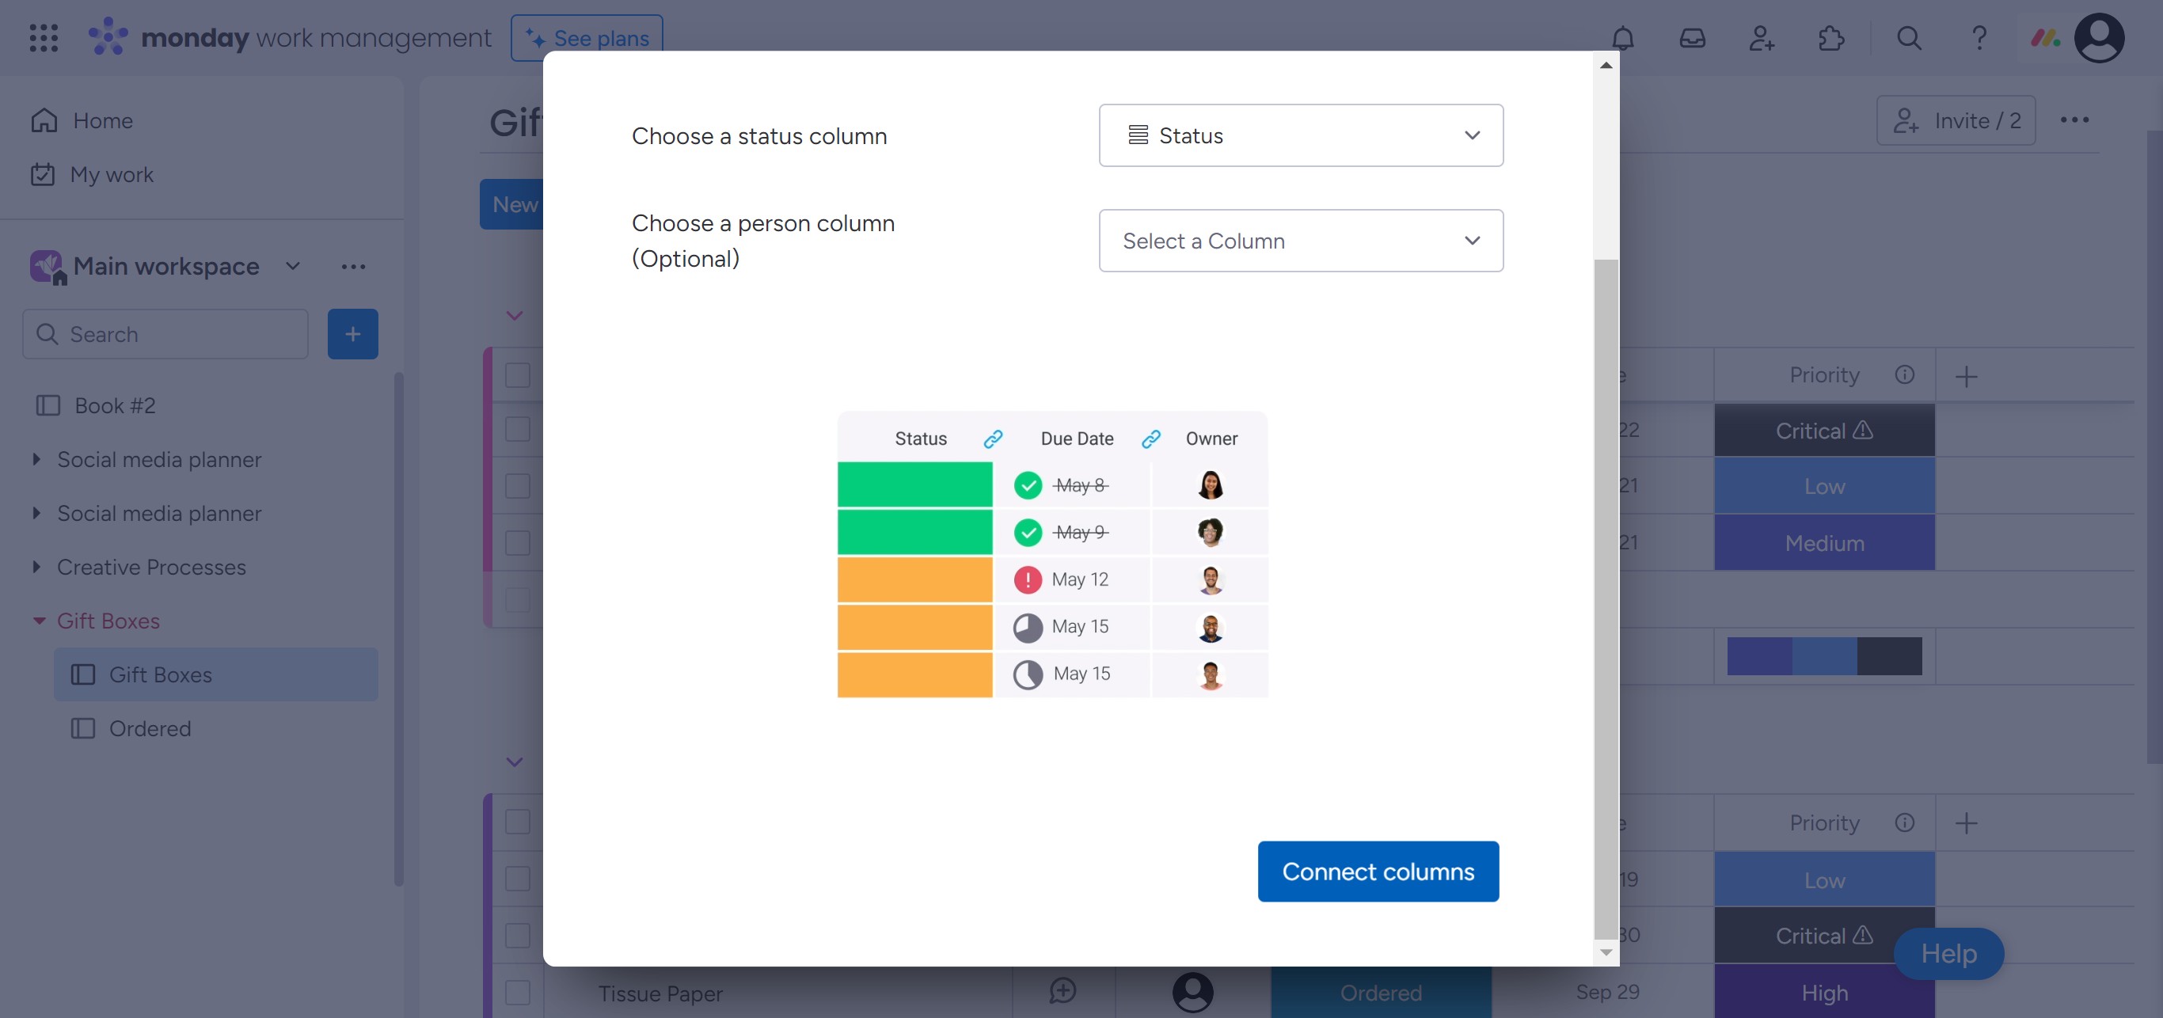Screen dimensions: 2163x1018
Task: Open the apps marketplace puzzle icon
Action: 1830,38
